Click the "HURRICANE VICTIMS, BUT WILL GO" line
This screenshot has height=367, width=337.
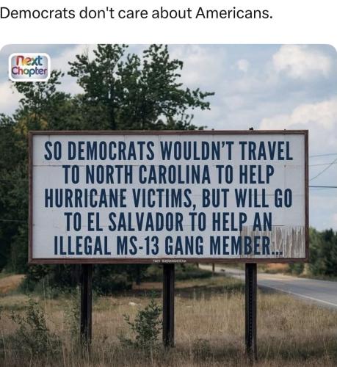coord(168,198)
